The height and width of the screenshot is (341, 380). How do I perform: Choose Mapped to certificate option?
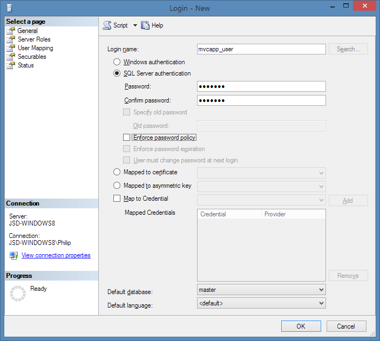(x=117, y=172)
